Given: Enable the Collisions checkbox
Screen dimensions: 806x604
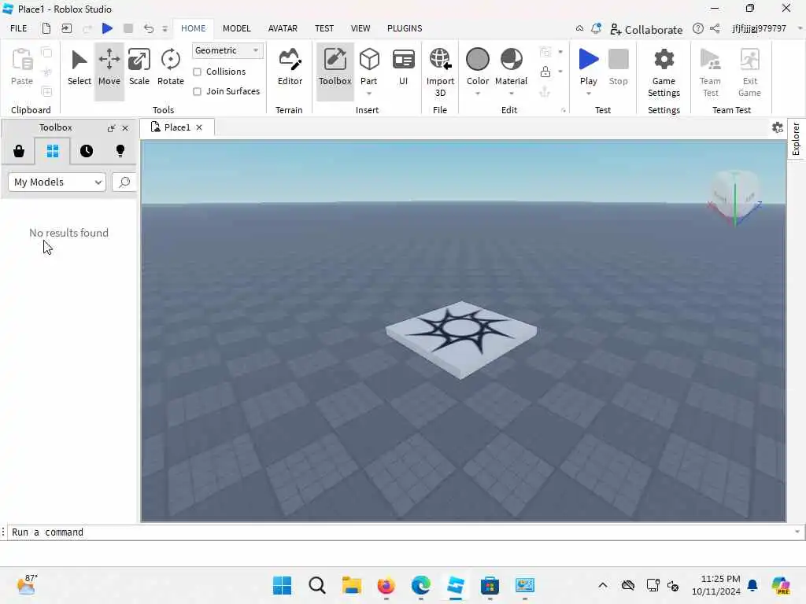Looking at the screenshot, I should (x=197, y=72).
